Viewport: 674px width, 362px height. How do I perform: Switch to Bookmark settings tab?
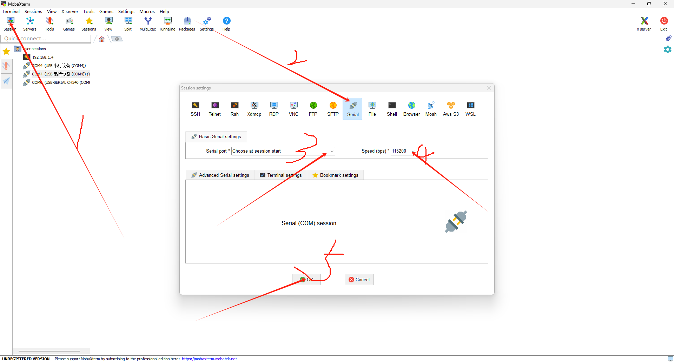pos(335,175)
